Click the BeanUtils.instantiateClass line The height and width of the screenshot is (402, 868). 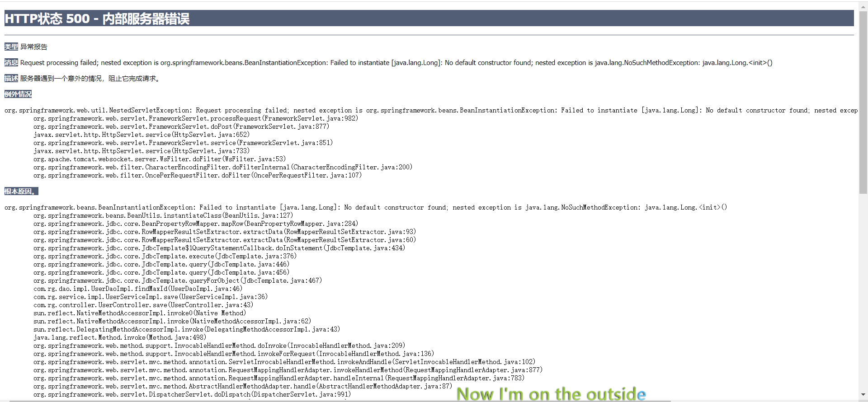[x=163, y=215]
